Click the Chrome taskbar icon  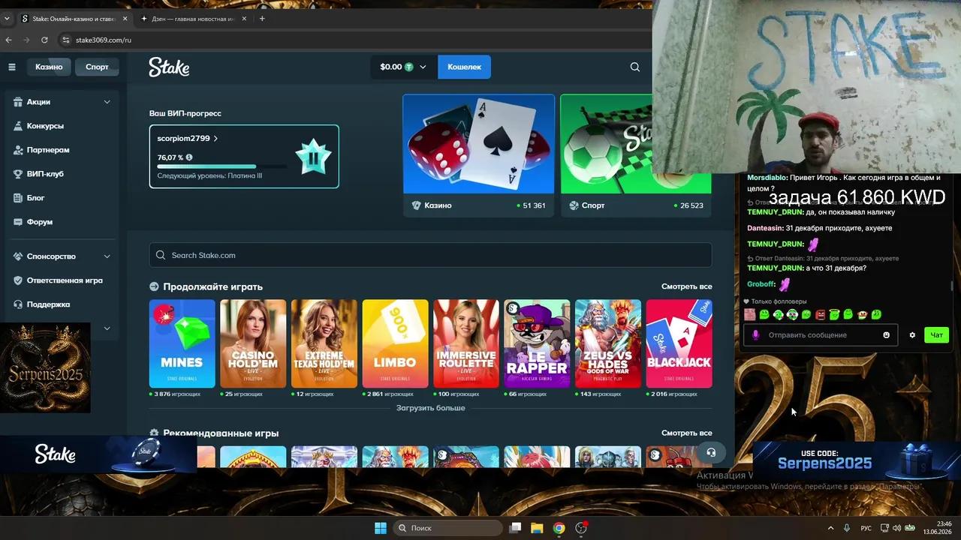tap(559, 528)
